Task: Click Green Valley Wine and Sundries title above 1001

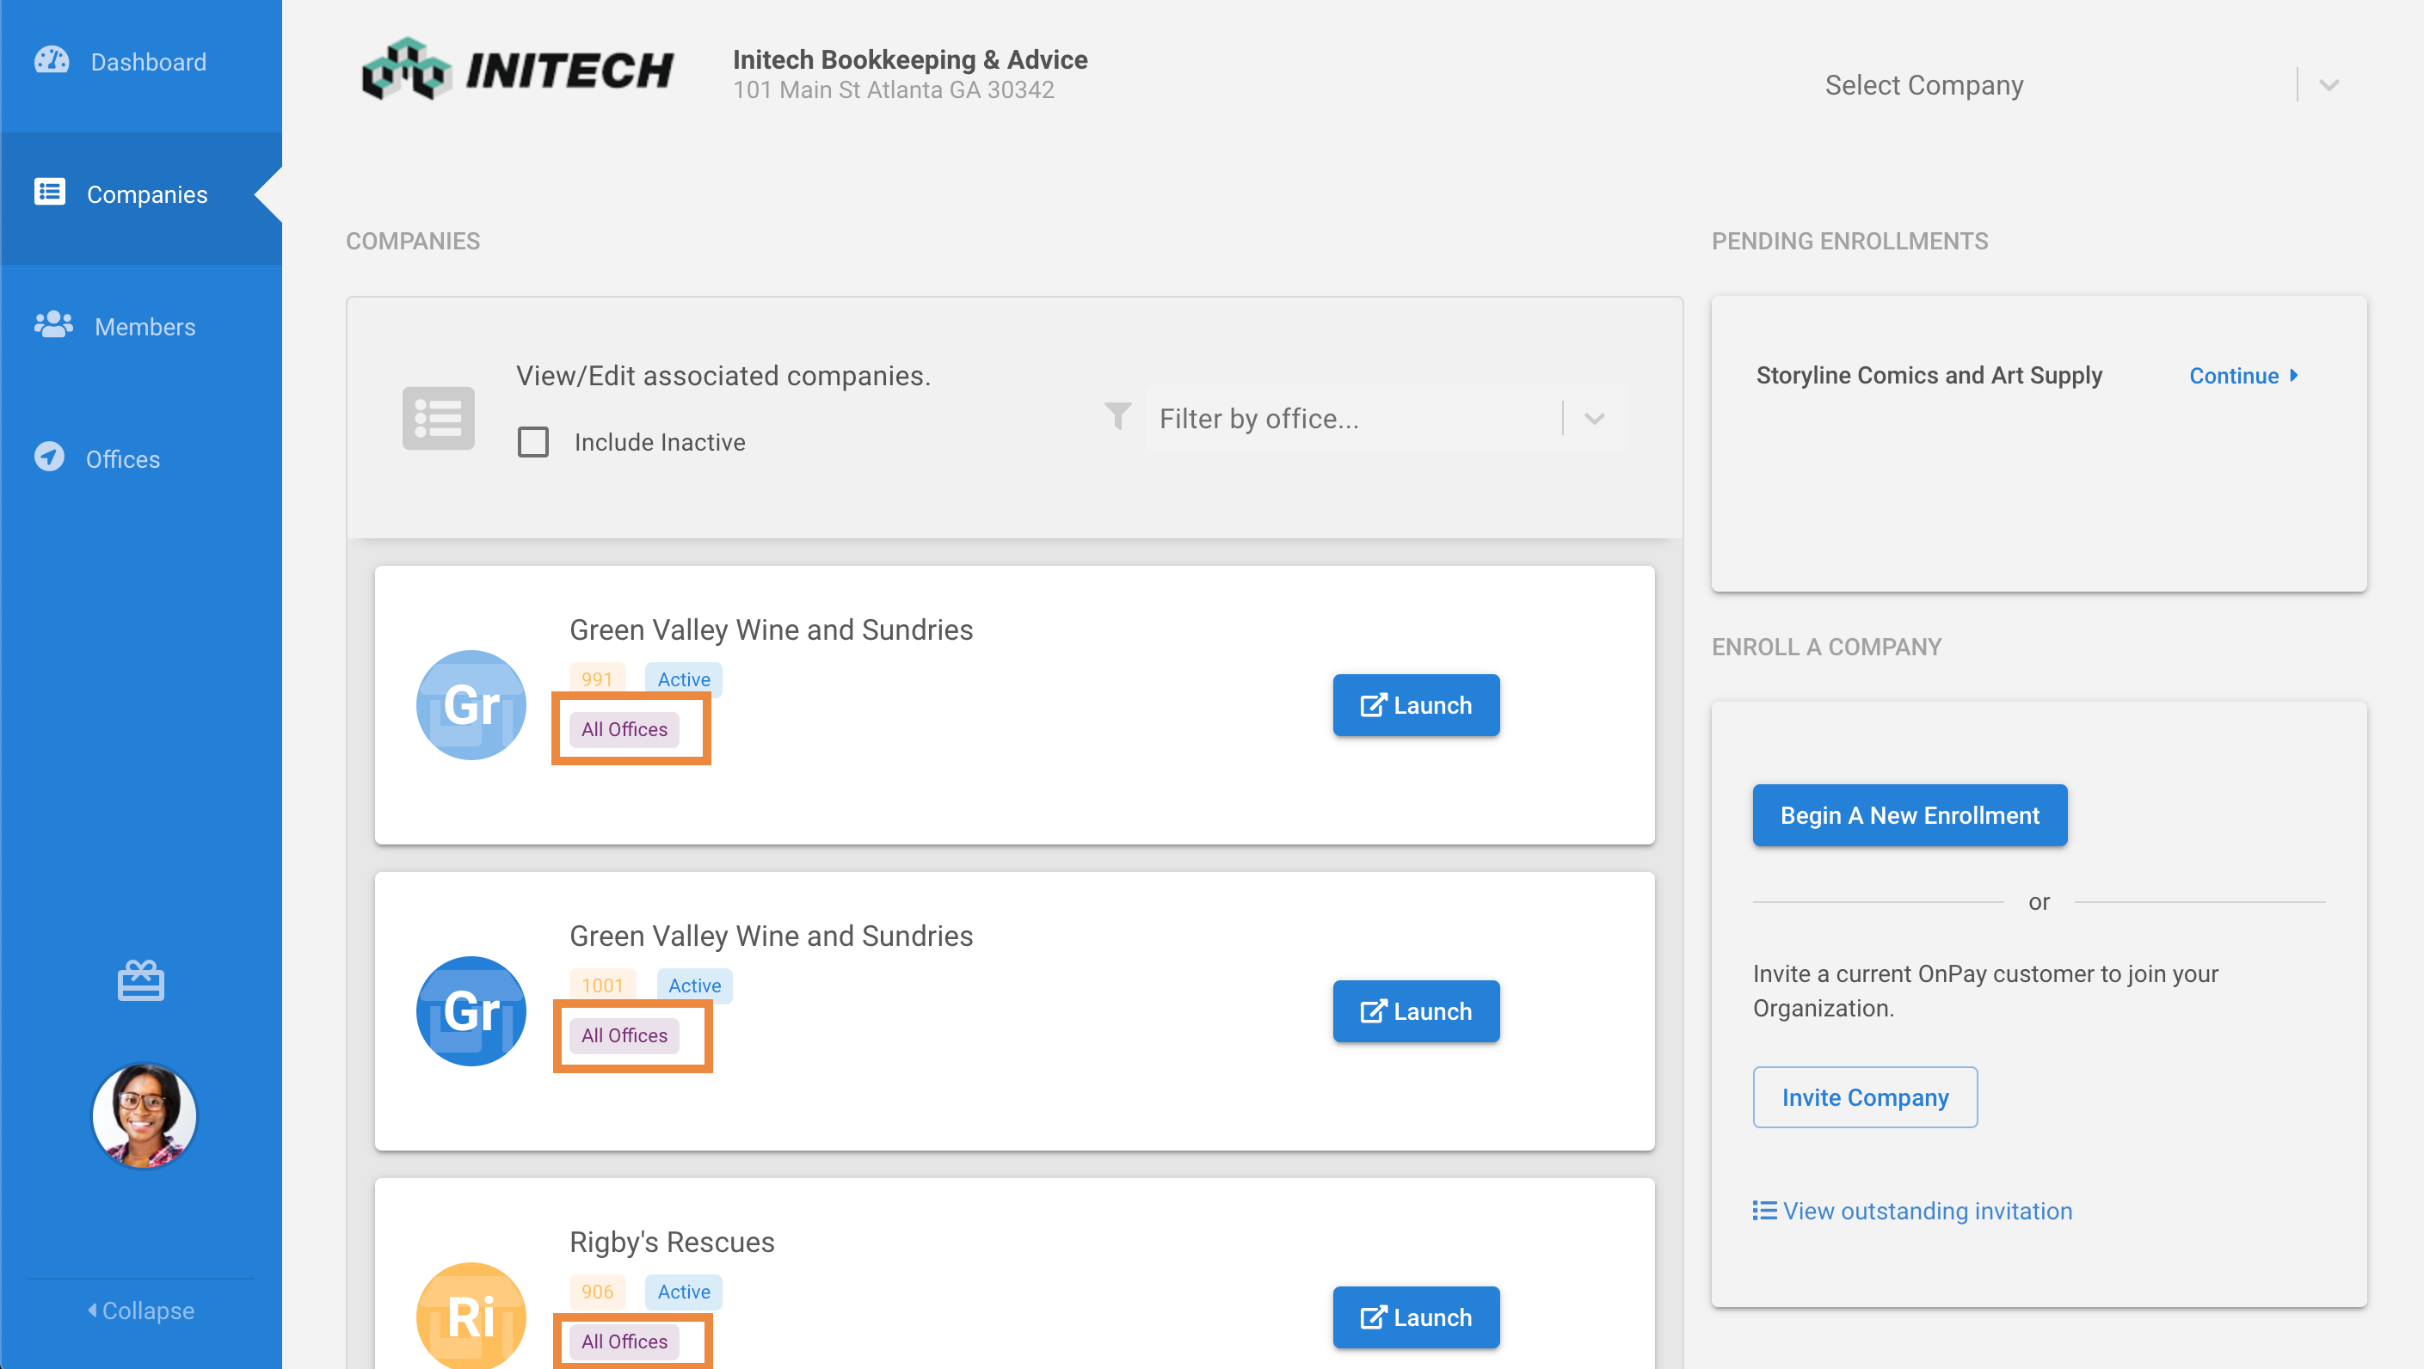Action: click(772, 936)
